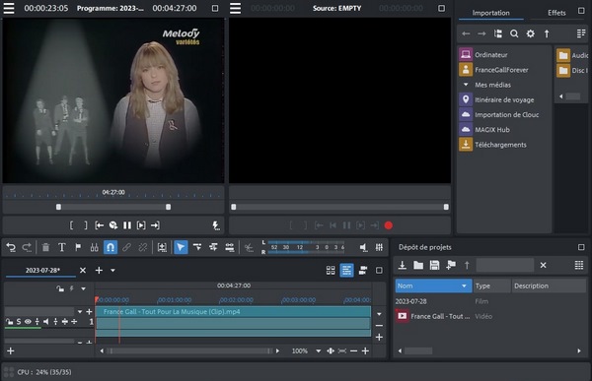Jump to range start in program monitor
Viewport: 592px width, 381px height.
[x=100, y=225]
